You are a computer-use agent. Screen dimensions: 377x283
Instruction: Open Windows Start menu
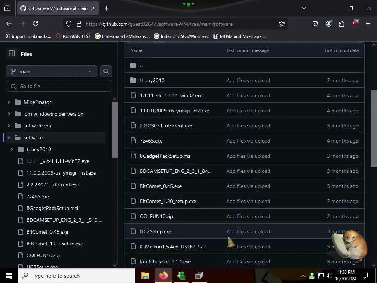9,276
